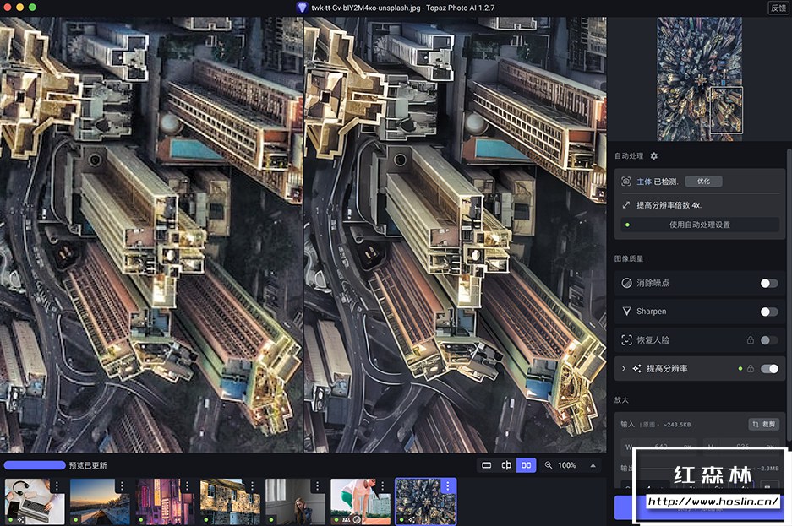Click the face icon on runner thumbnail
Viewport: 792px width, 526px height.
(347, 519)
